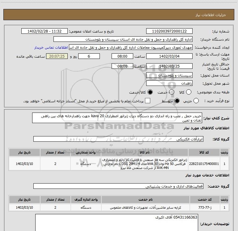The height and width of the screenshot is (231, 238).
Task: Click the اطلاعات خدمات مورد نیاز heading
Action: coord(207,175)
